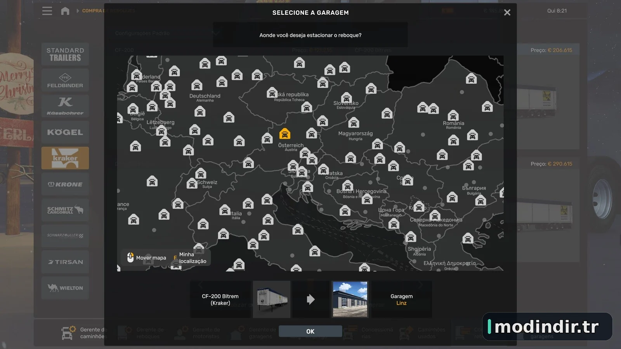This screenshot has height=349, width=621.
Task: Choose the Wielton trailer brand
Action: click(65, 288)
